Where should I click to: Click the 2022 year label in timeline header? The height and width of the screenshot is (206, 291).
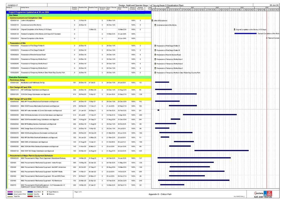pyautogui.click(x=217, y=8)
